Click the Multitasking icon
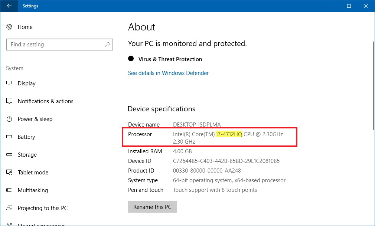This screenshot has height=226, width=375. pos(9,190)
